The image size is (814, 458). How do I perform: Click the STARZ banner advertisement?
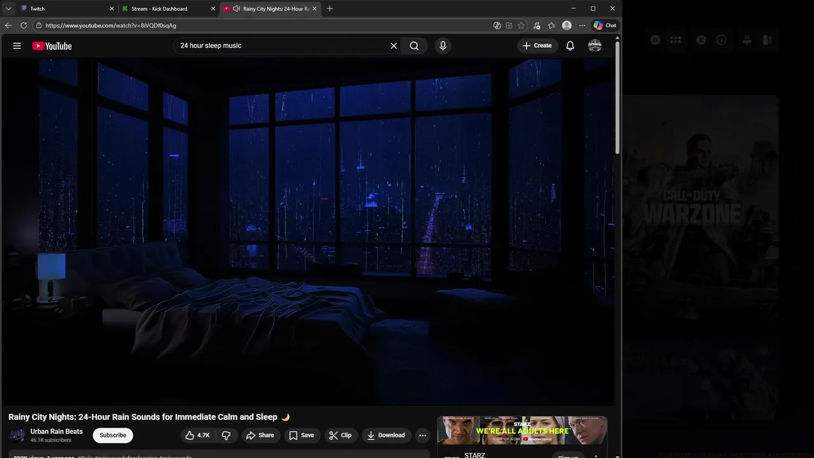[x=522, y=431]
